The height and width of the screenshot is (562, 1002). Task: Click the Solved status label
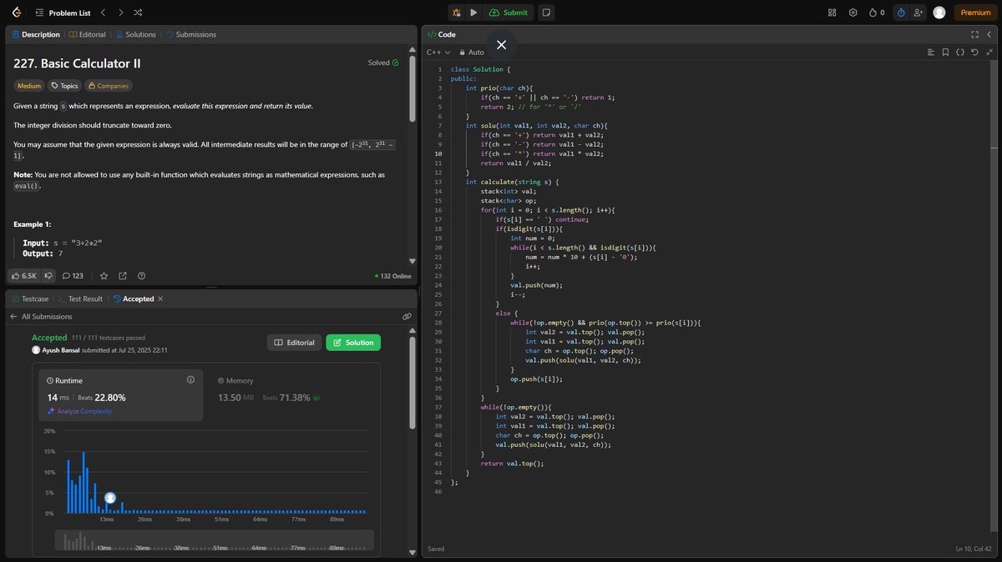pos(383,63)
